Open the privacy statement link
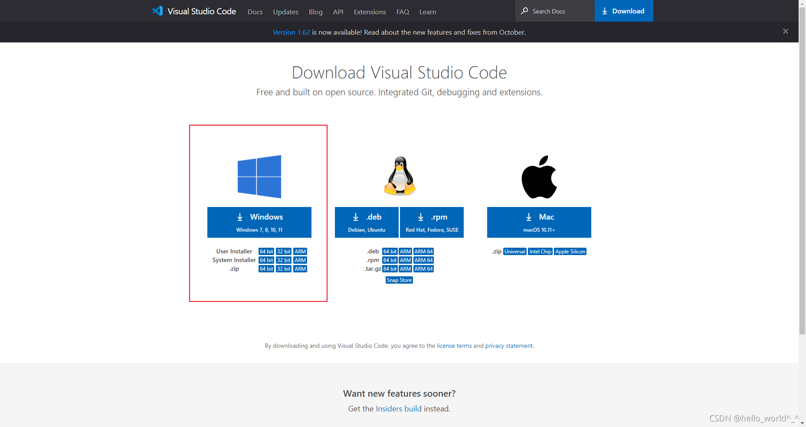This screenshot has height=427, width=806. [x=509, y=346]
